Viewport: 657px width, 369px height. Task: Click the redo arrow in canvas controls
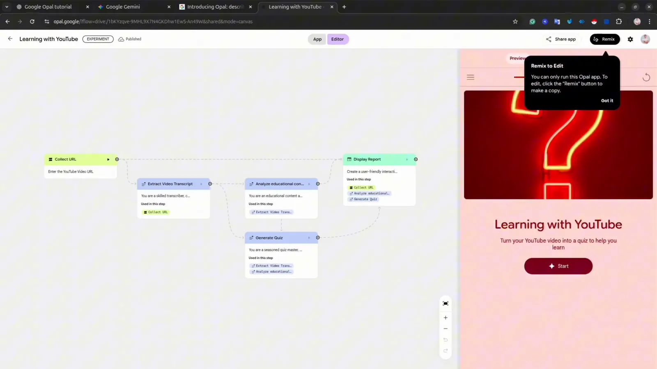coord(446,351)
